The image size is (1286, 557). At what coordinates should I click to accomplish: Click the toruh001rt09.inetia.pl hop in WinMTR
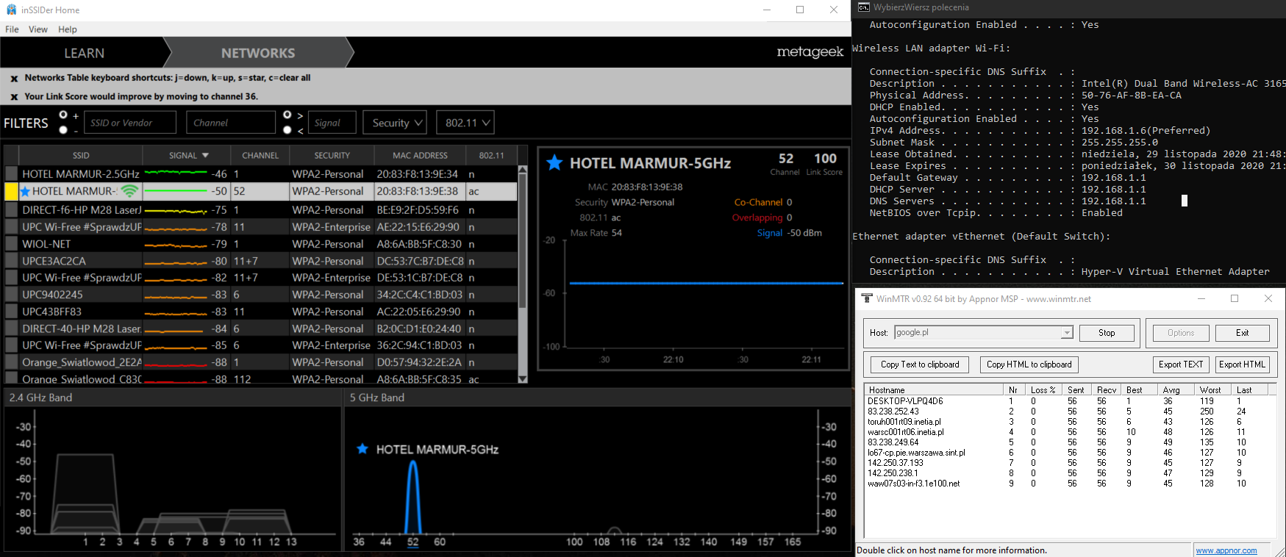[904, 422]
